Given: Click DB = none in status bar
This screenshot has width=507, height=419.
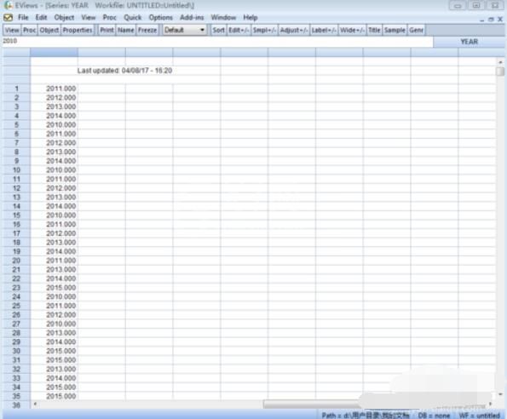Looking at the screenshot, I should (434, 415).
